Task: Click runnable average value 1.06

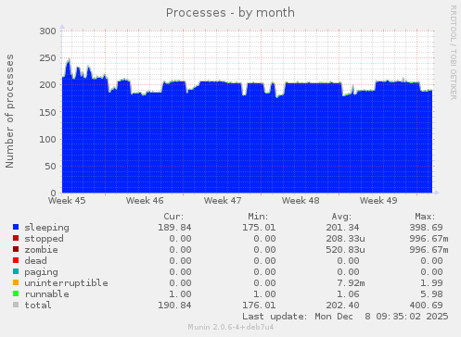Action: [348, 294]
